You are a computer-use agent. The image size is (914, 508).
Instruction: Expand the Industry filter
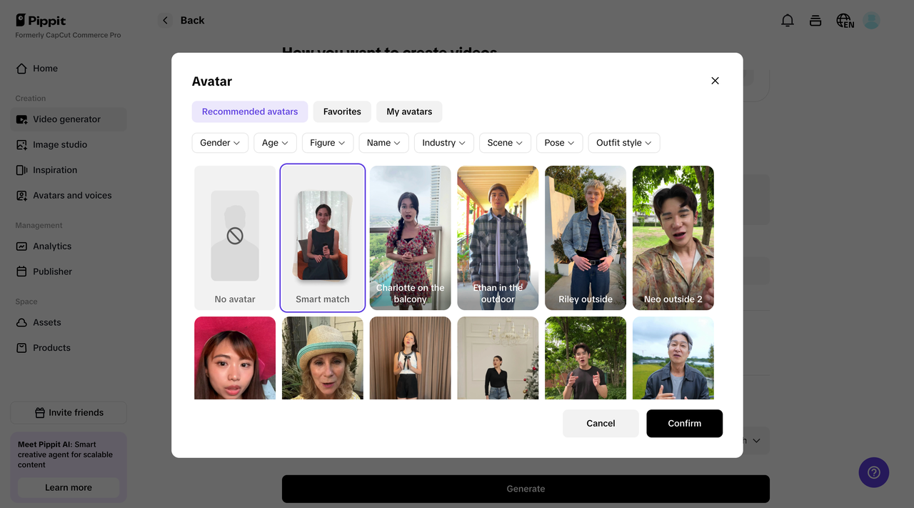[x=443, y=143]
